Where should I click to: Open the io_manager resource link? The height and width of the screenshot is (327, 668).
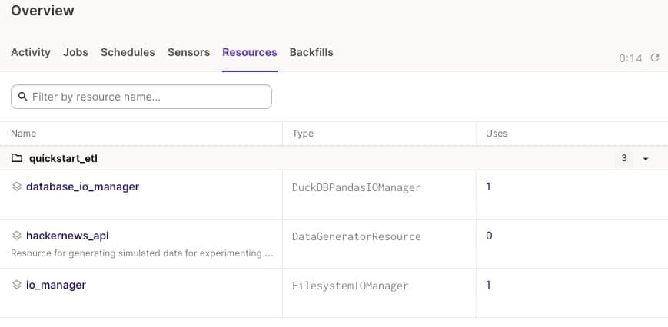(56, 285)
